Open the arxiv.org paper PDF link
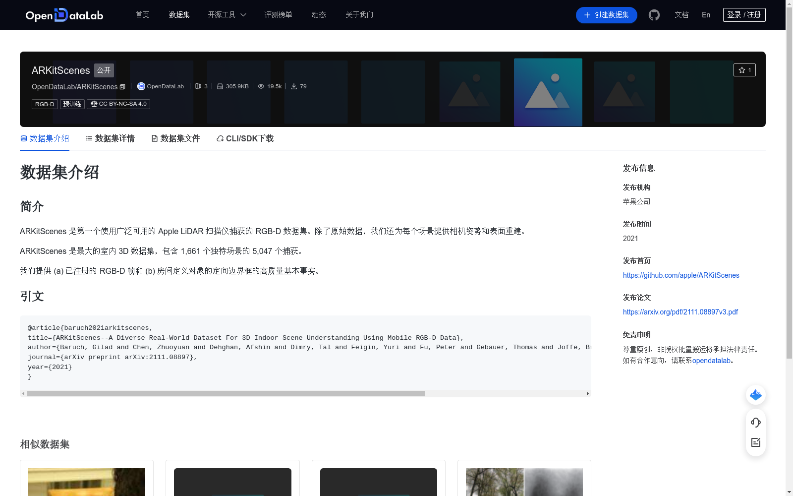793x496 pixels. (x=680, y=312)
